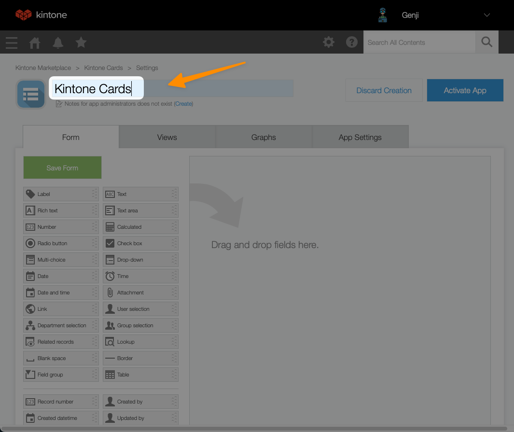Select the Radio button field type
The height and width of the screenshot is (432, 514).
(61, 243)
